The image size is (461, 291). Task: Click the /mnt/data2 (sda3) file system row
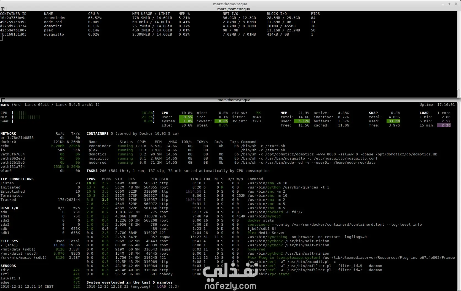(40, 254)
